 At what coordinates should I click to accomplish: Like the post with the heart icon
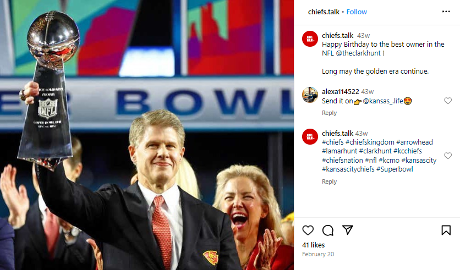pos(308,230)
